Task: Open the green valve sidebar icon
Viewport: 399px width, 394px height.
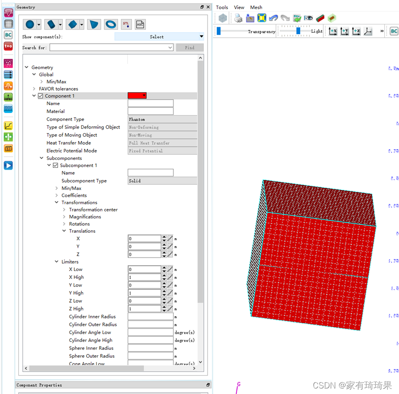Action: click(x=8, y=97)
